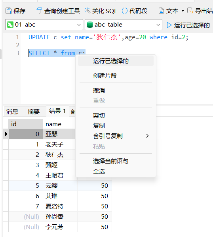Choose 全选 in the context menu
213x237 pixels.
[116, 171]
